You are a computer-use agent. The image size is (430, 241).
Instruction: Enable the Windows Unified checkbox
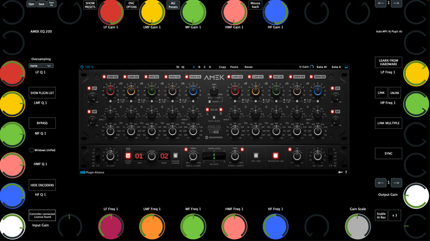(x=31, y=150)
